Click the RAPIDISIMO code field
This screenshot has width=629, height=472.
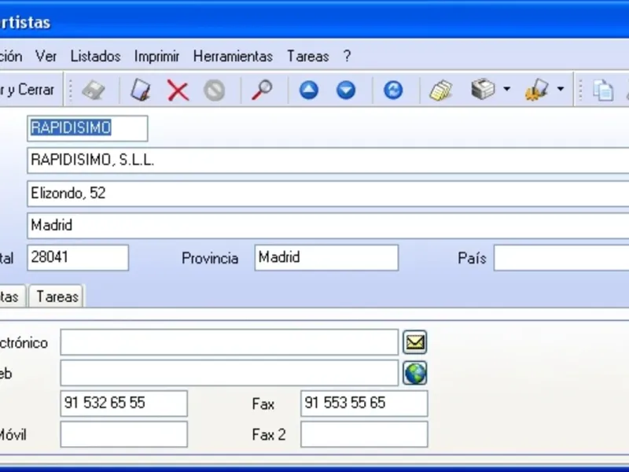tap(87, 128)
